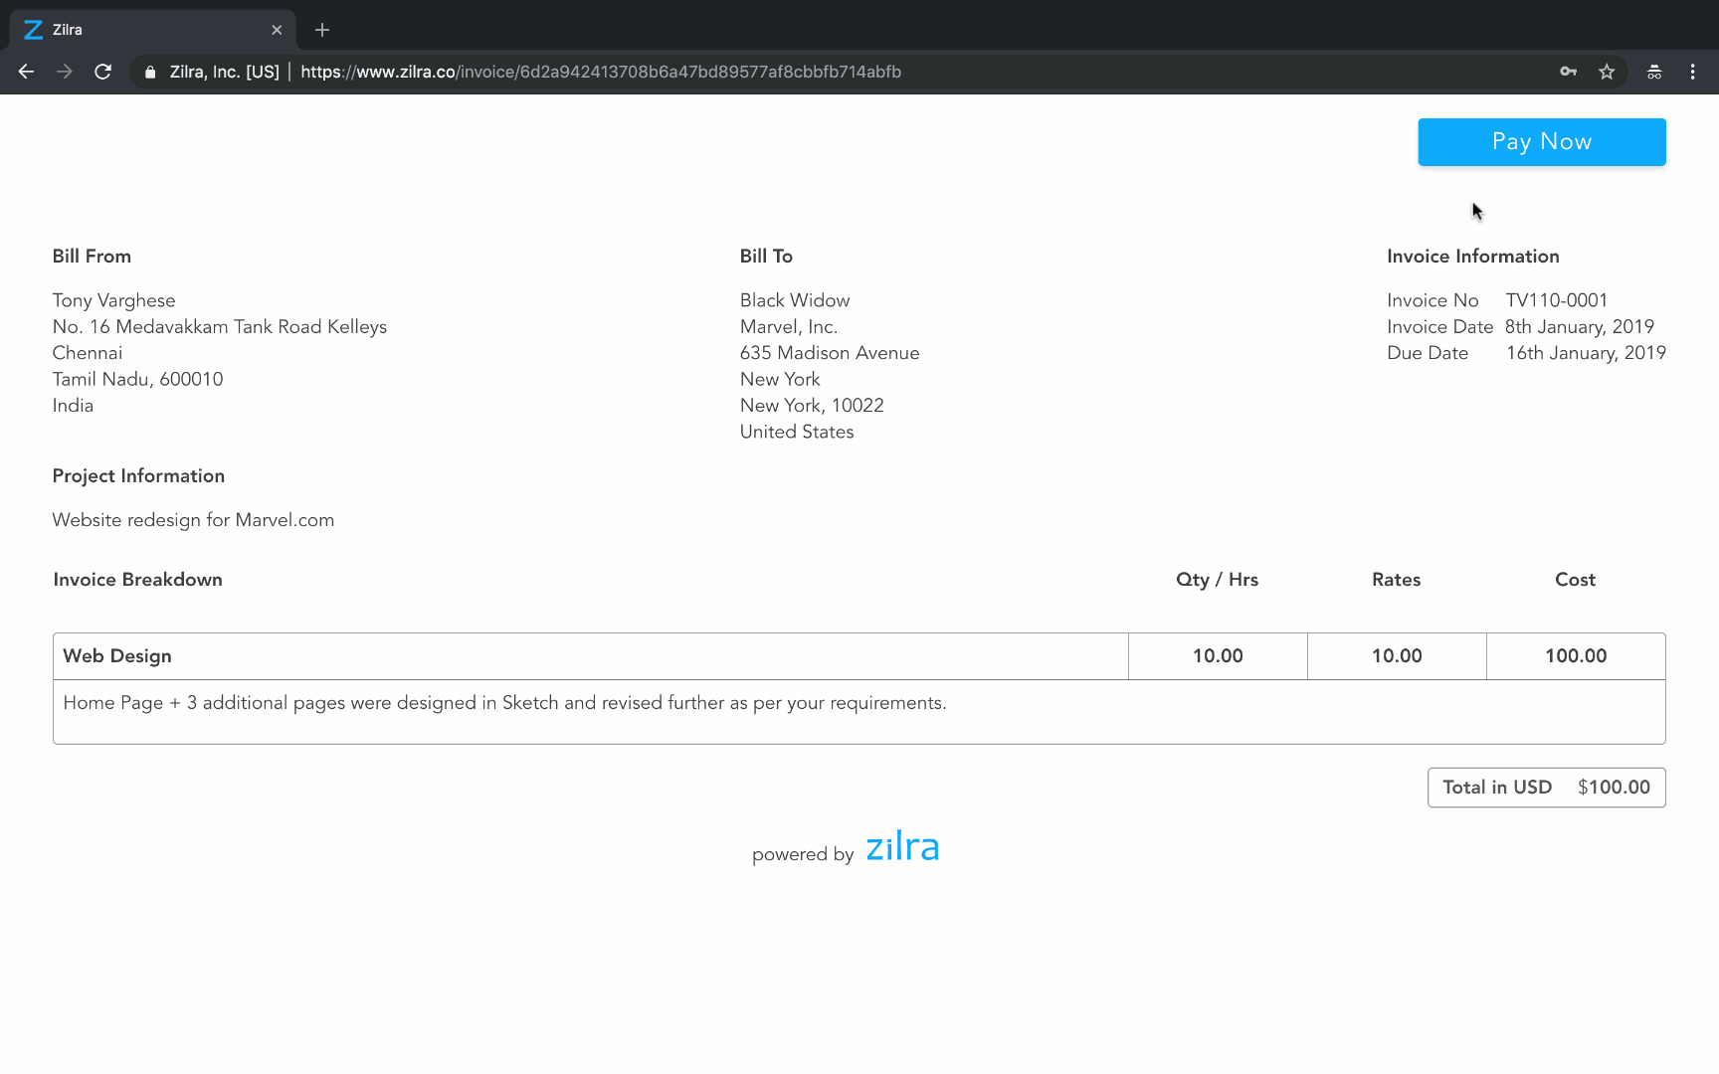Click the Home Page description text
1719x1074 pixels.
point(504,703)
